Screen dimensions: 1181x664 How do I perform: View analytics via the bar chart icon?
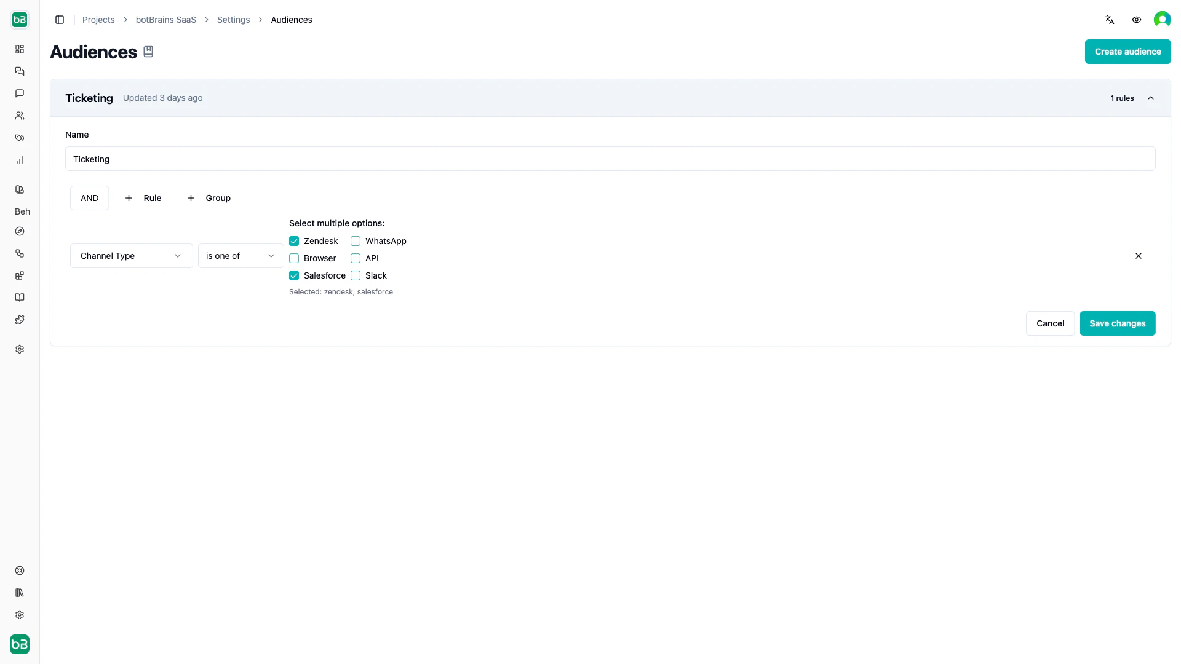(x=20, y=160)
